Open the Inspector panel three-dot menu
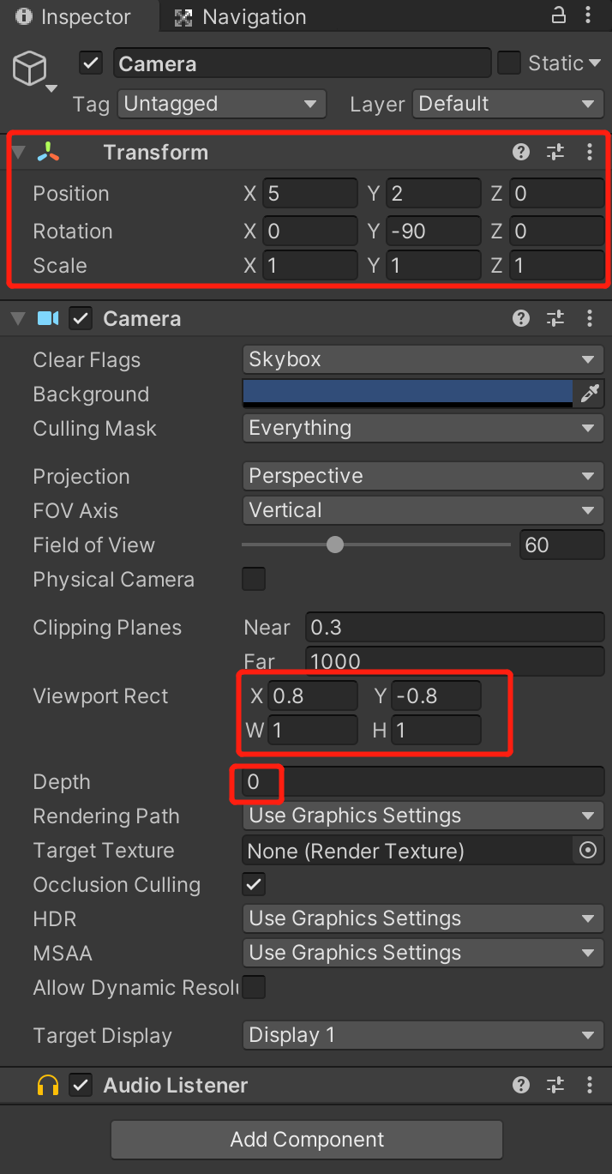Viewport: 612px width, 1174px height. point(590,16)
